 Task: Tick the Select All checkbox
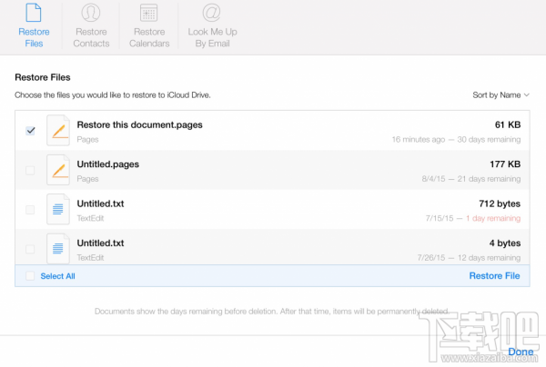[30, 276]
